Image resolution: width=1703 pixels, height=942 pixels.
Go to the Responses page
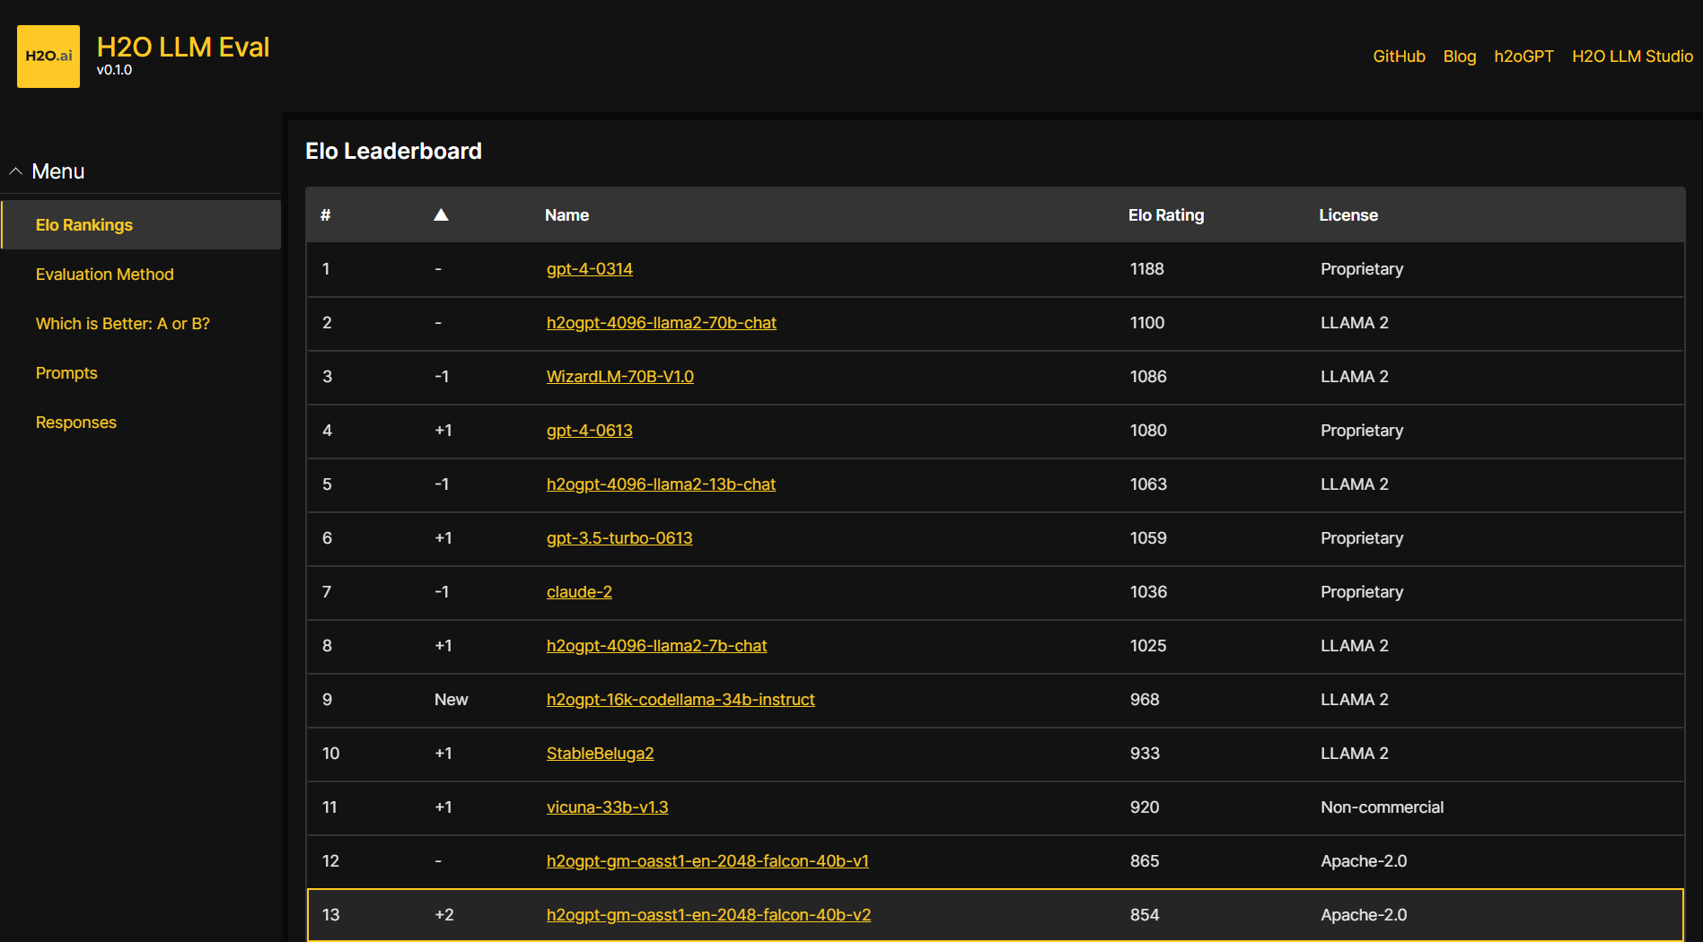76,423
